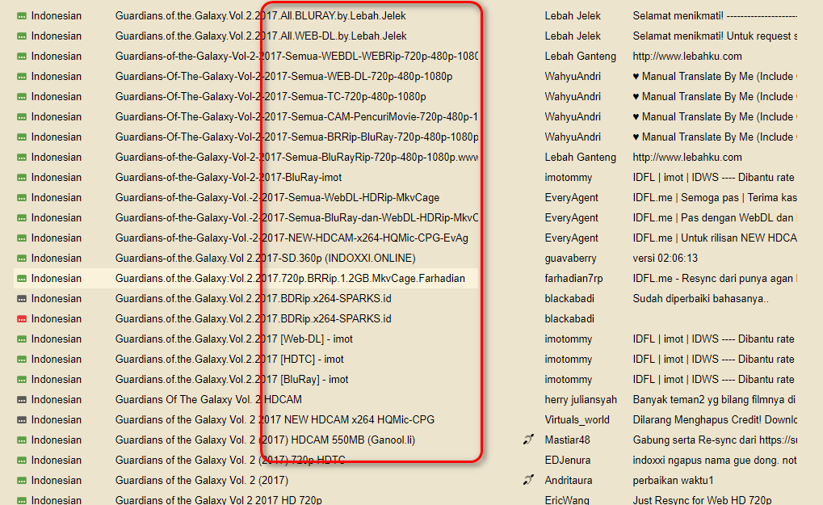Click rating icon of Semua-CAM-PencuriMovie row
823x505 pixels.
tap(22, 117)
